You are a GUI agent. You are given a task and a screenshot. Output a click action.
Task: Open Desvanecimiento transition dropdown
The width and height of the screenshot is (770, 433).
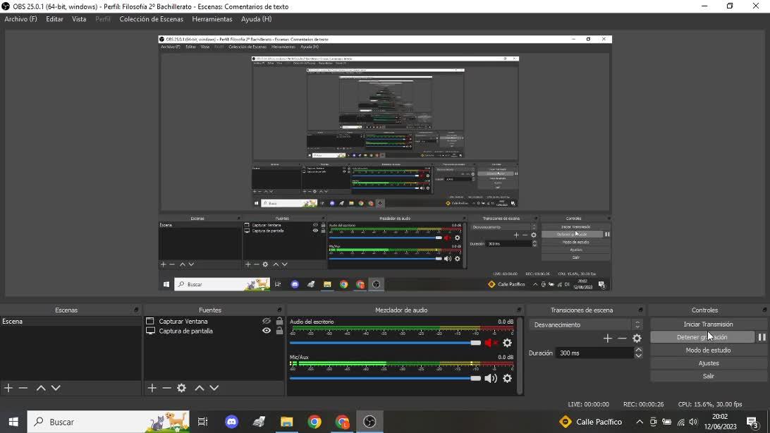[585, 324]
